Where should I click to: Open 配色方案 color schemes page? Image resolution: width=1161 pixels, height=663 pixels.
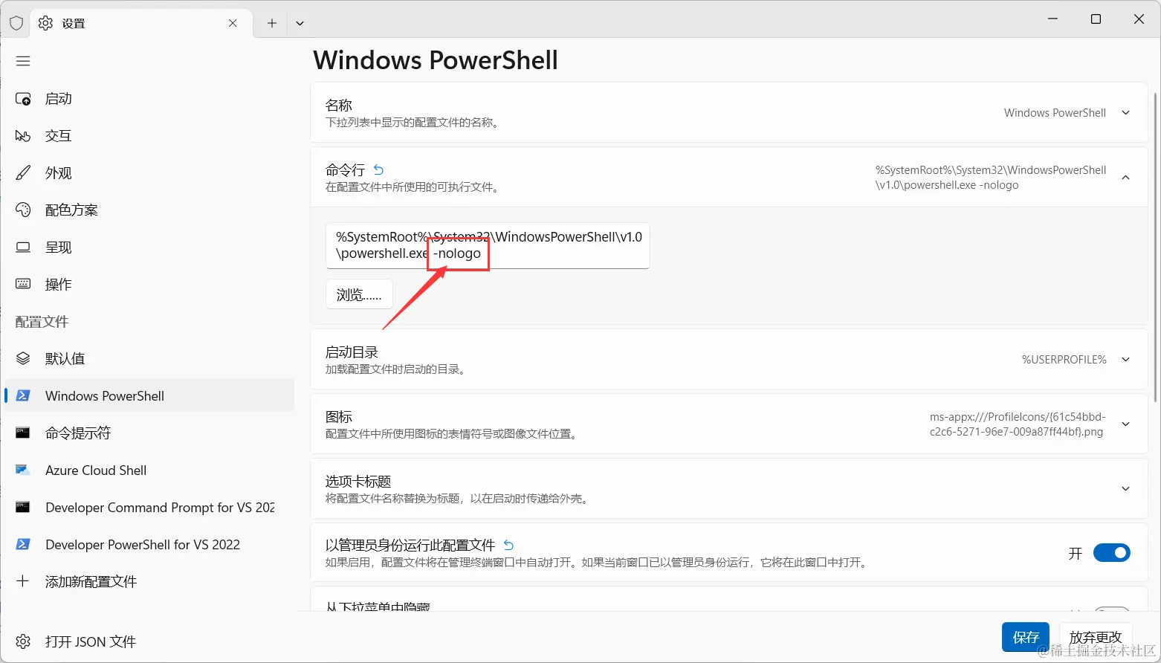click(x=149, y=210)
